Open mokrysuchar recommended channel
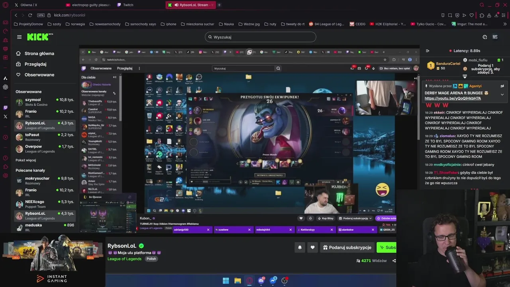Screen dimensions: 510x287 45,181
